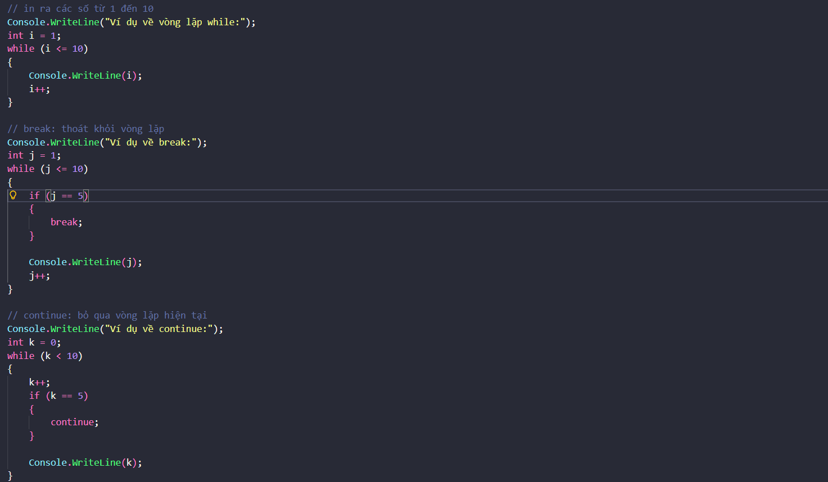
Task: Click the lightbulb quick actions icon
Action: pos(13,195)
